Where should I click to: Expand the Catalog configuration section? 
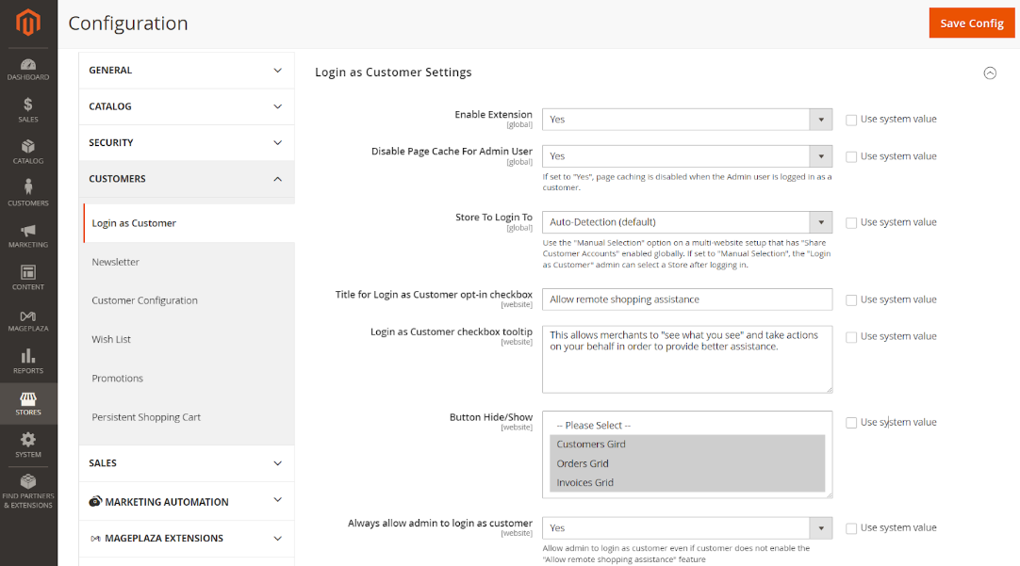pyautogui.click(x=186, y=106)
